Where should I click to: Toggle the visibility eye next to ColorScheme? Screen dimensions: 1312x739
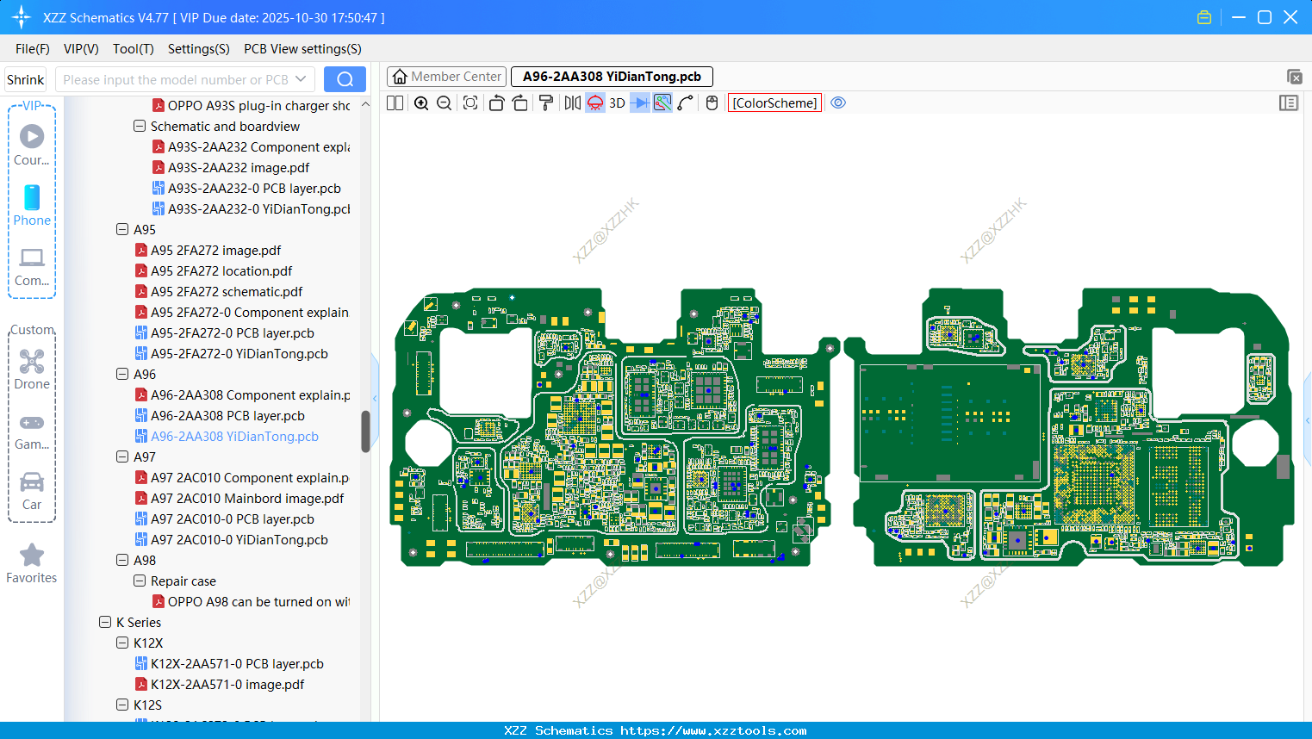[x=838, y=102]
